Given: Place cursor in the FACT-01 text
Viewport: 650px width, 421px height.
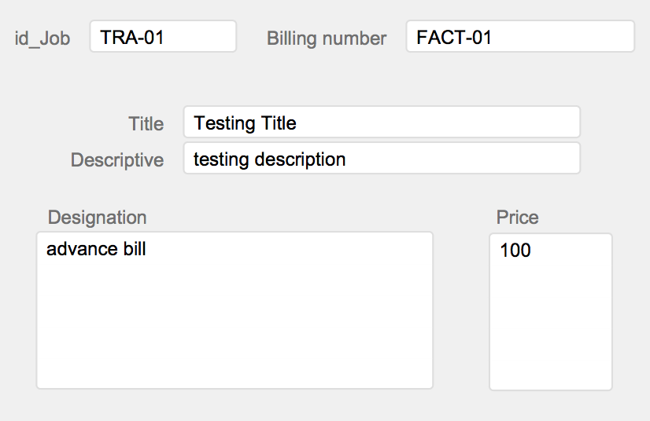Looking at the screenshot, I should (454, 38).
